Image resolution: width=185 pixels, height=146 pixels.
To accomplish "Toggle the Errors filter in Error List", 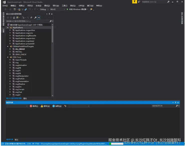I will [34, 106].
